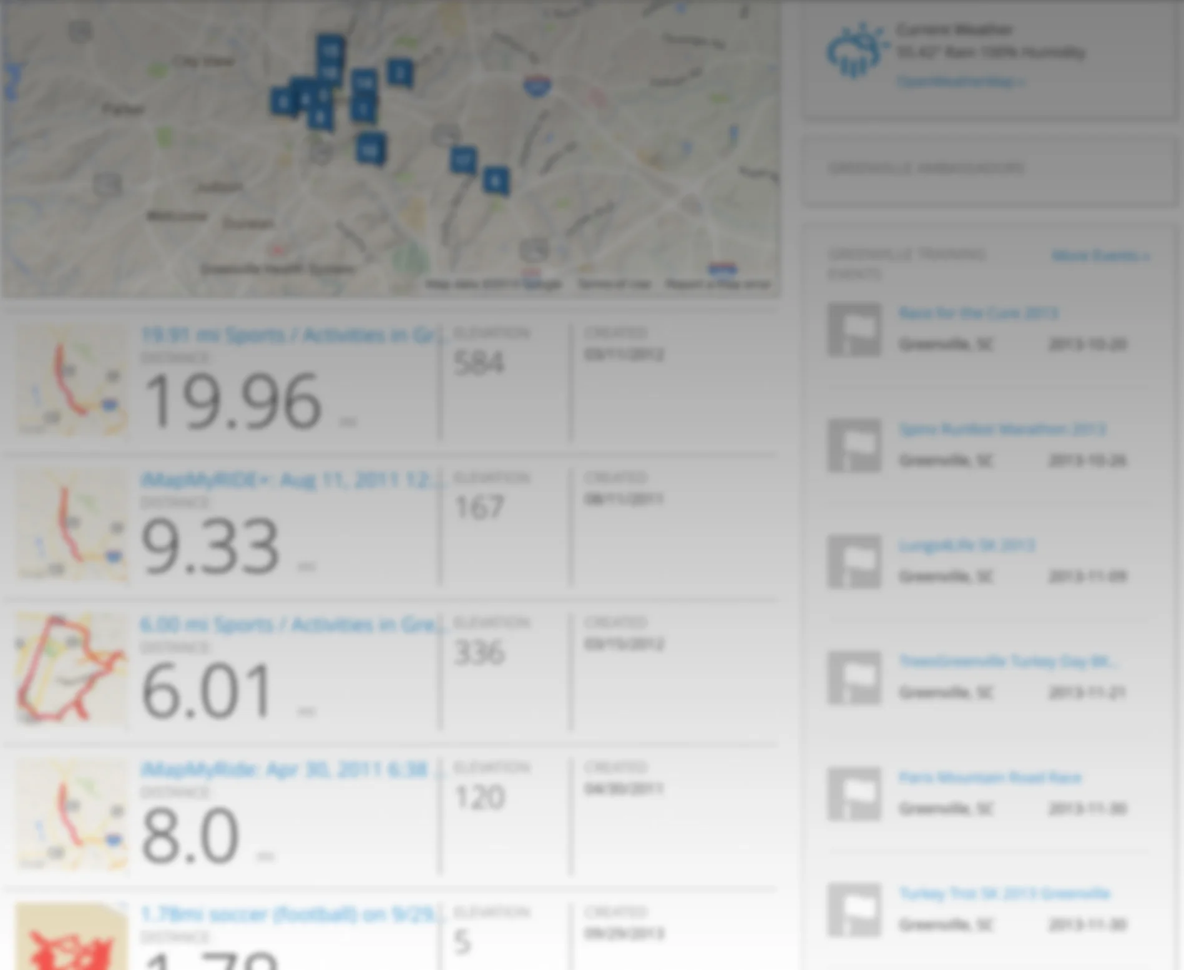This screenshot has width=1184, height=970.
Task: Open the iMapMyRide Apr 30, 2011 route title
Action: pos(292,770)
